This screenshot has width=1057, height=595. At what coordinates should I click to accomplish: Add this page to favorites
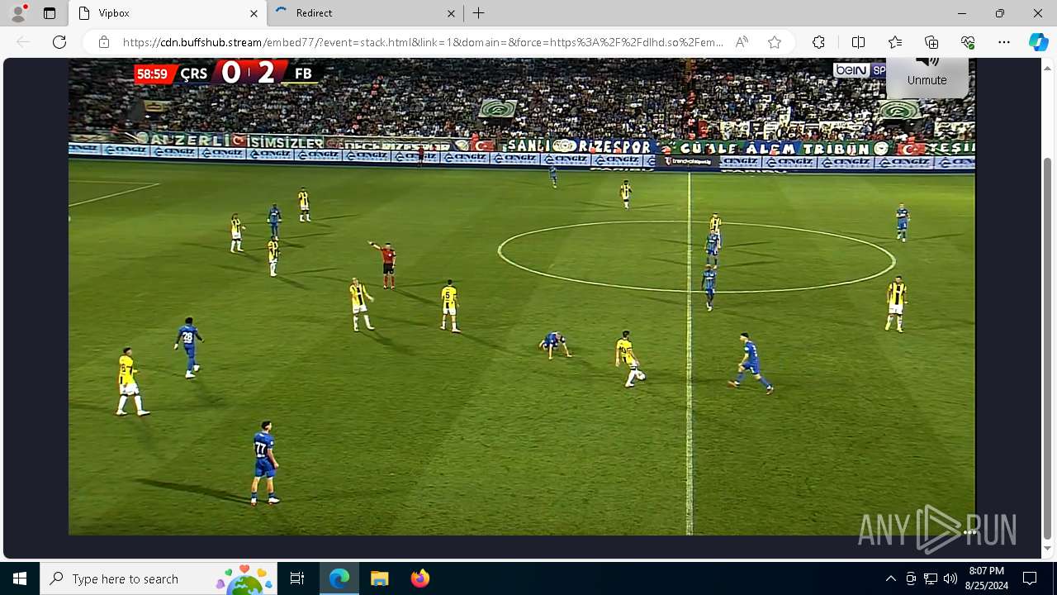pyautogui.click(x=775, y=42)
